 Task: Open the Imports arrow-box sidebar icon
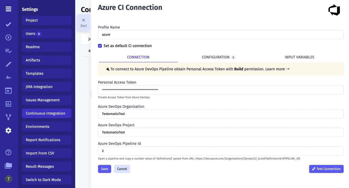(x=8, y=90)
